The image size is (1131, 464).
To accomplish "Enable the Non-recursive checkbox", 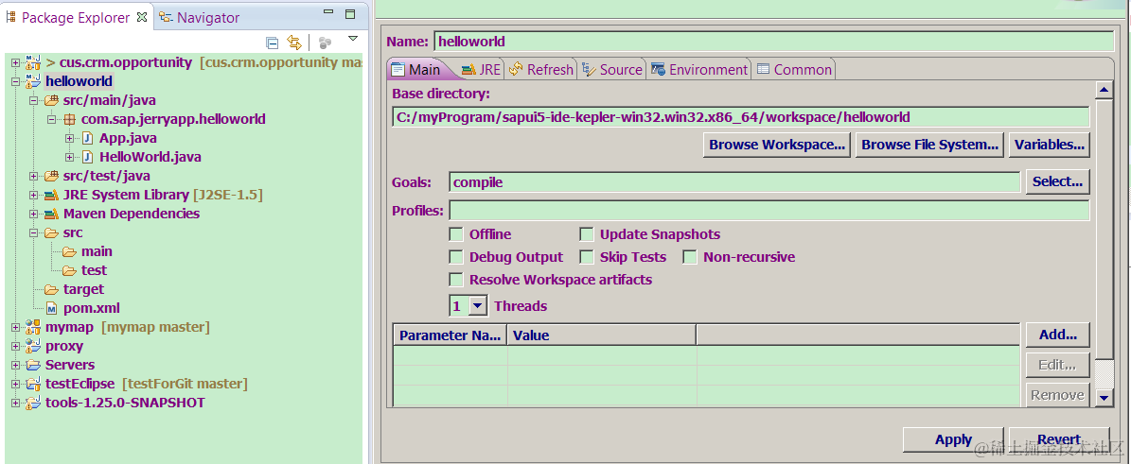I will click(690, 257).
